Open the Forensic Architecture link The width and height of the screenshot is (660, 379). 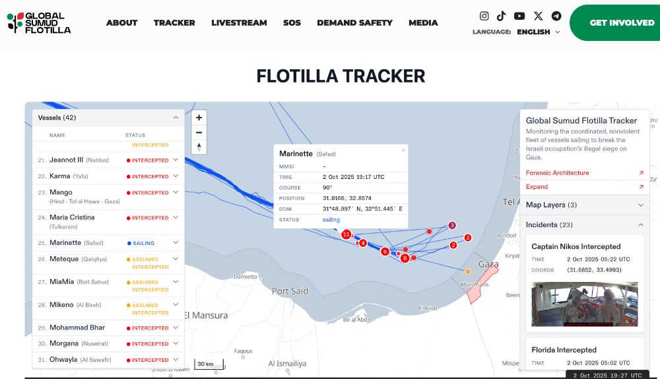click(557, 172)
